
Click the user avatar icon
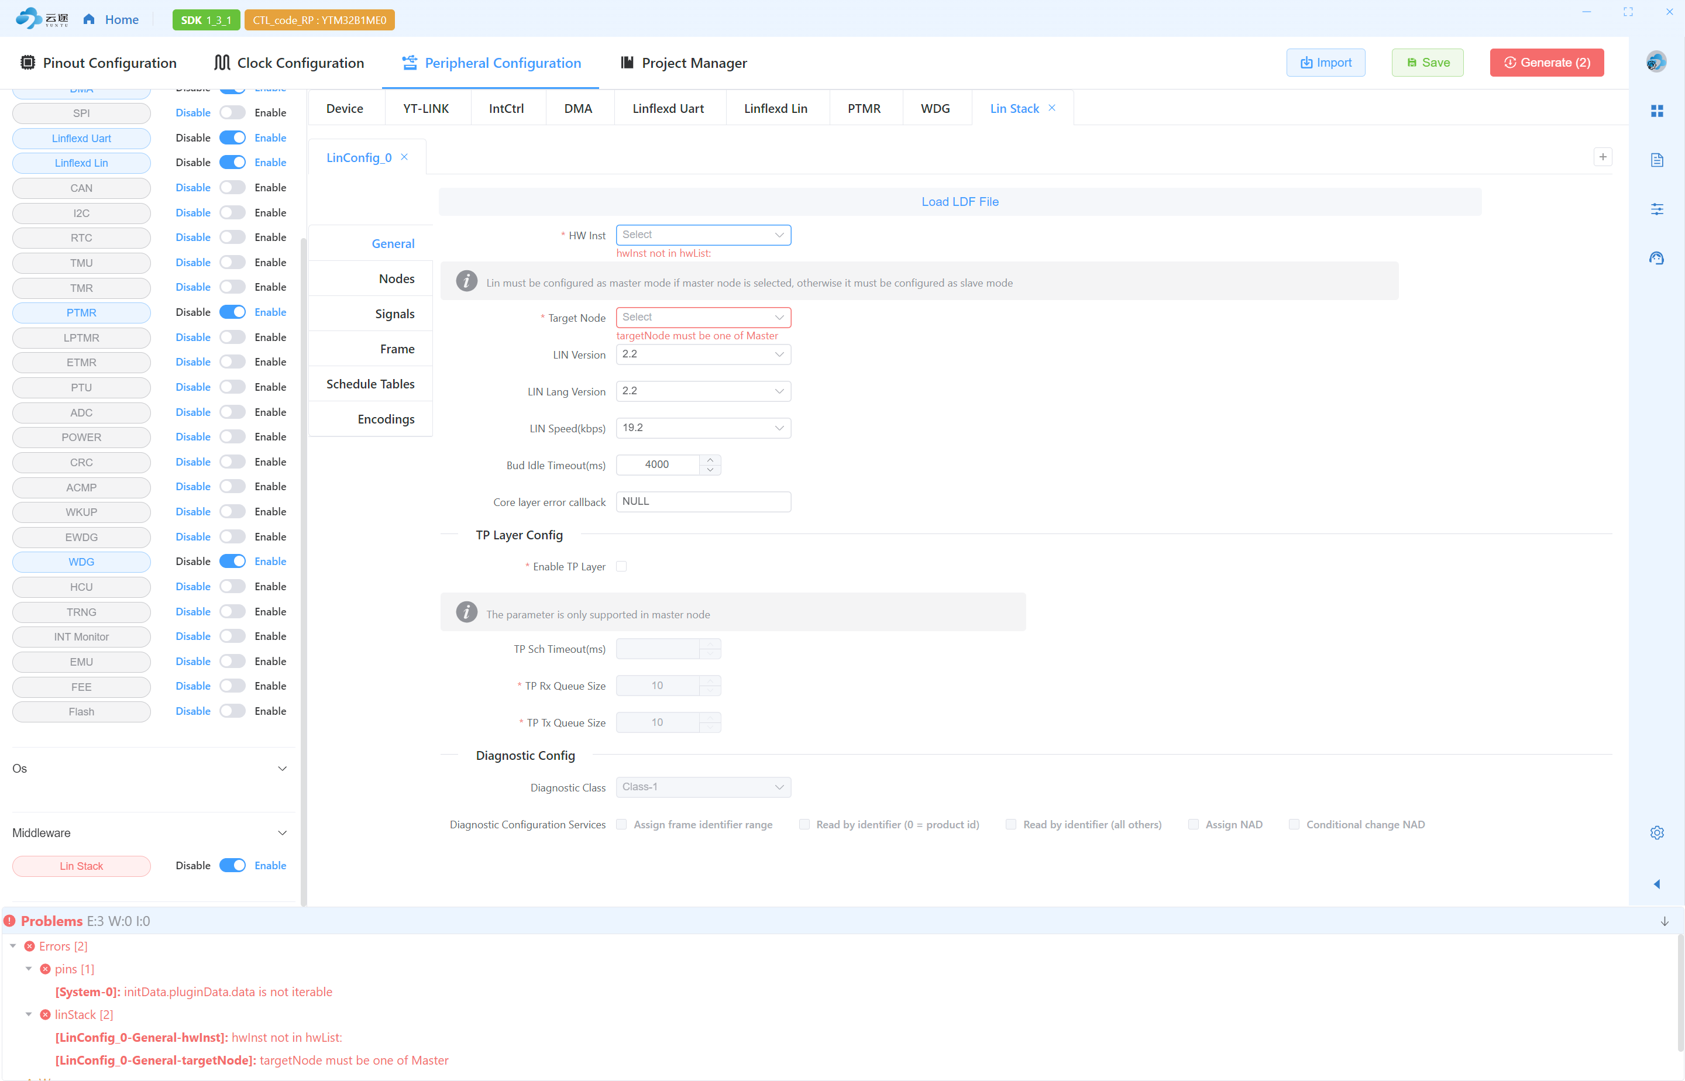point(1656,62)
